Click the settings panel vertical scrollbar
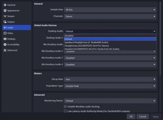The height and width of the screenshot is (120, 163). tap(160, 41)
